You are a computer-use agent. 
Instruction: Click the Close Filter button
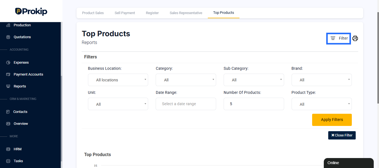[342, 135]
